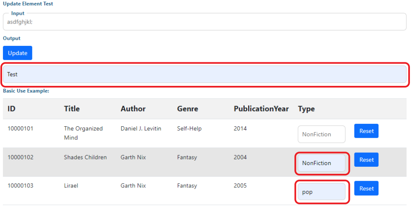Select the 10000102 ID cell
The height and width of the screenshot is (213, 412).
point(20,157)
